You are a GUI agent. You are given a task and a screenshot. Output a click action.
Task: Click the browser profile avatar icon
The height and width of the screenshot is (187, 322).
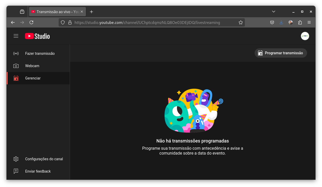click(x=291, y=22)
